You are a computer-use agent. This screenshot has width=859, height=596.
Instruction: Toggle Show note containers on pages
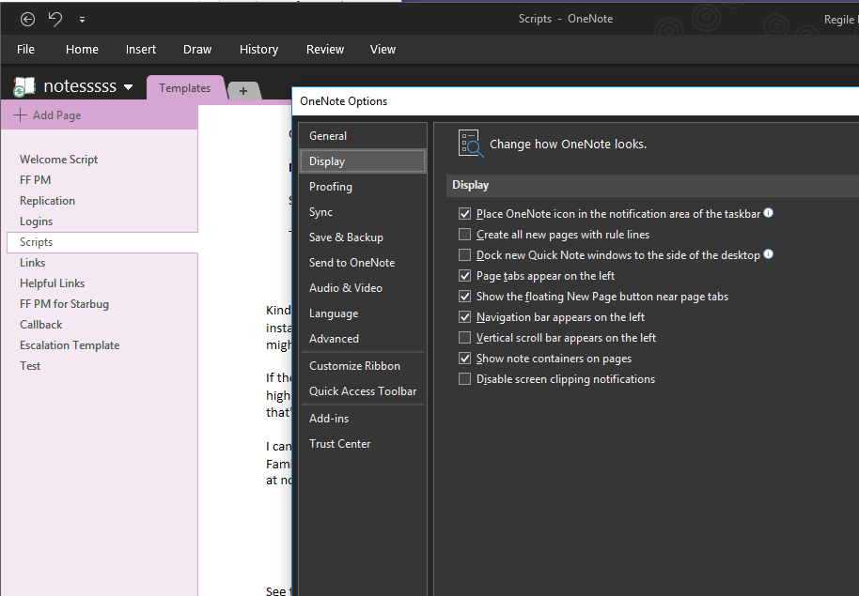[464, 359]
